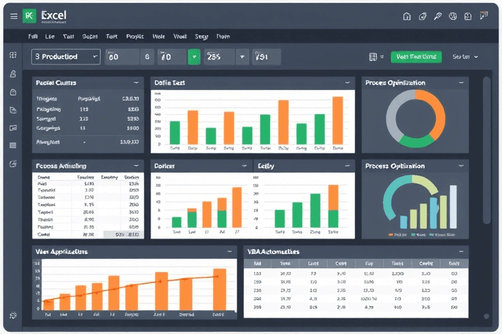This screenshot has height=334, width=502.
Task: Click the green button in the toolbar
Action: [416, 57]
